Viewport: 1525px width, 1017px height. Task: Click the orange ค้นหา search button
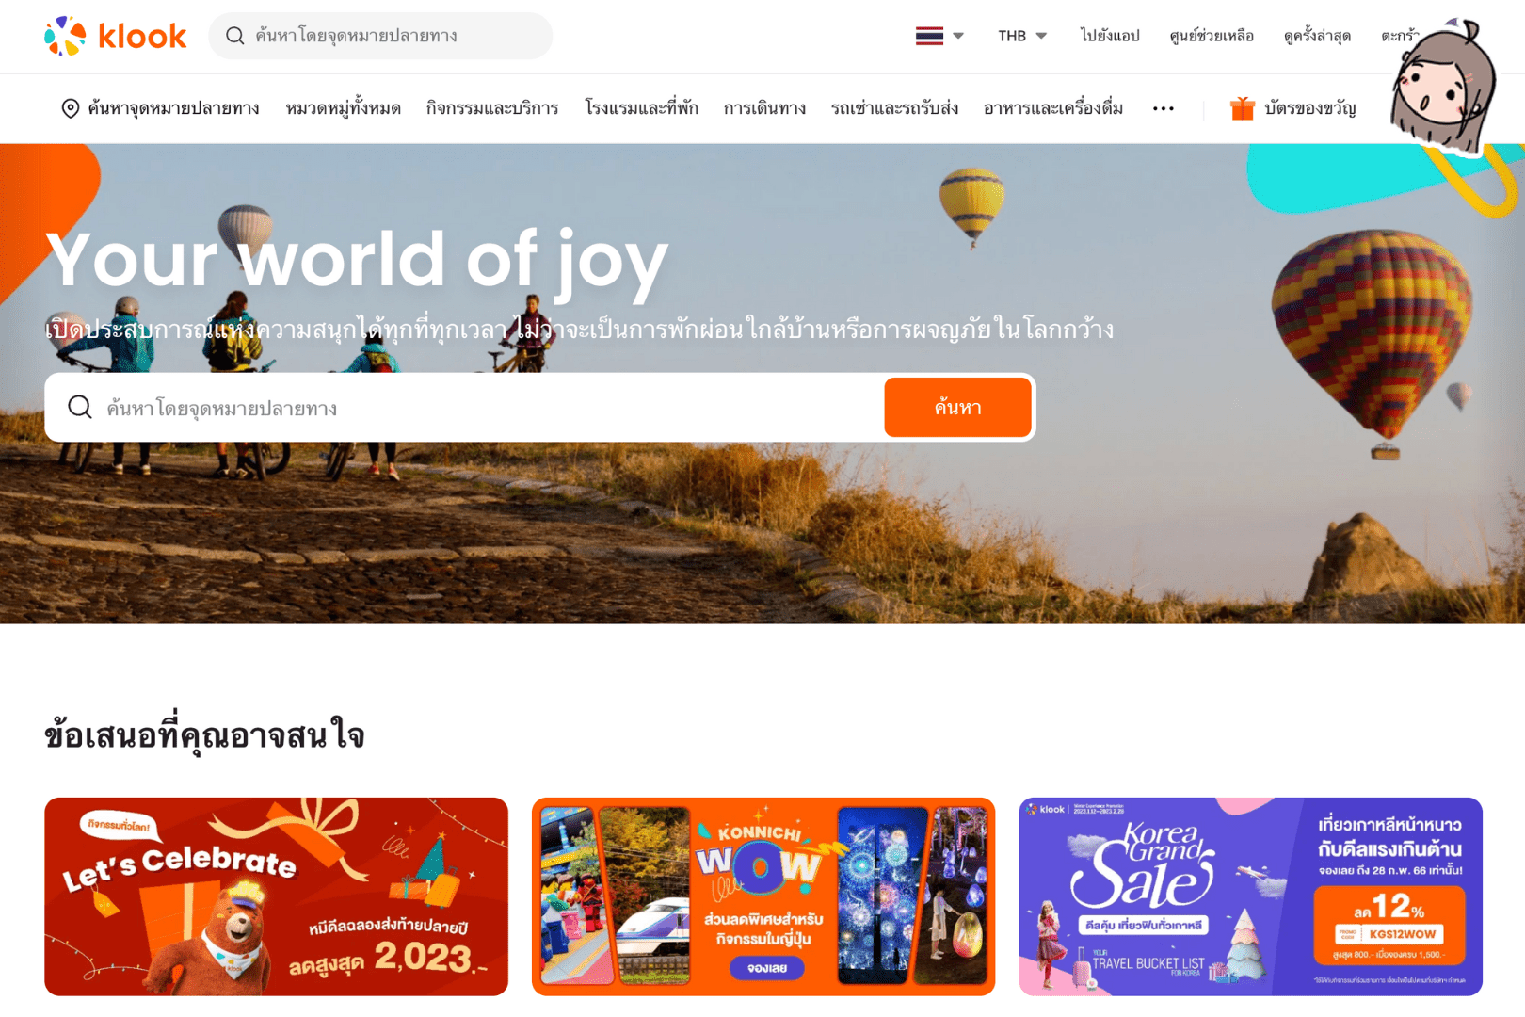coord(957,407)
